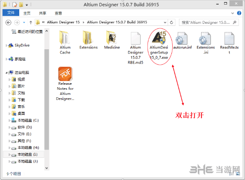
Task: Click the Forward navigation arrow
Action: [17, 23]
